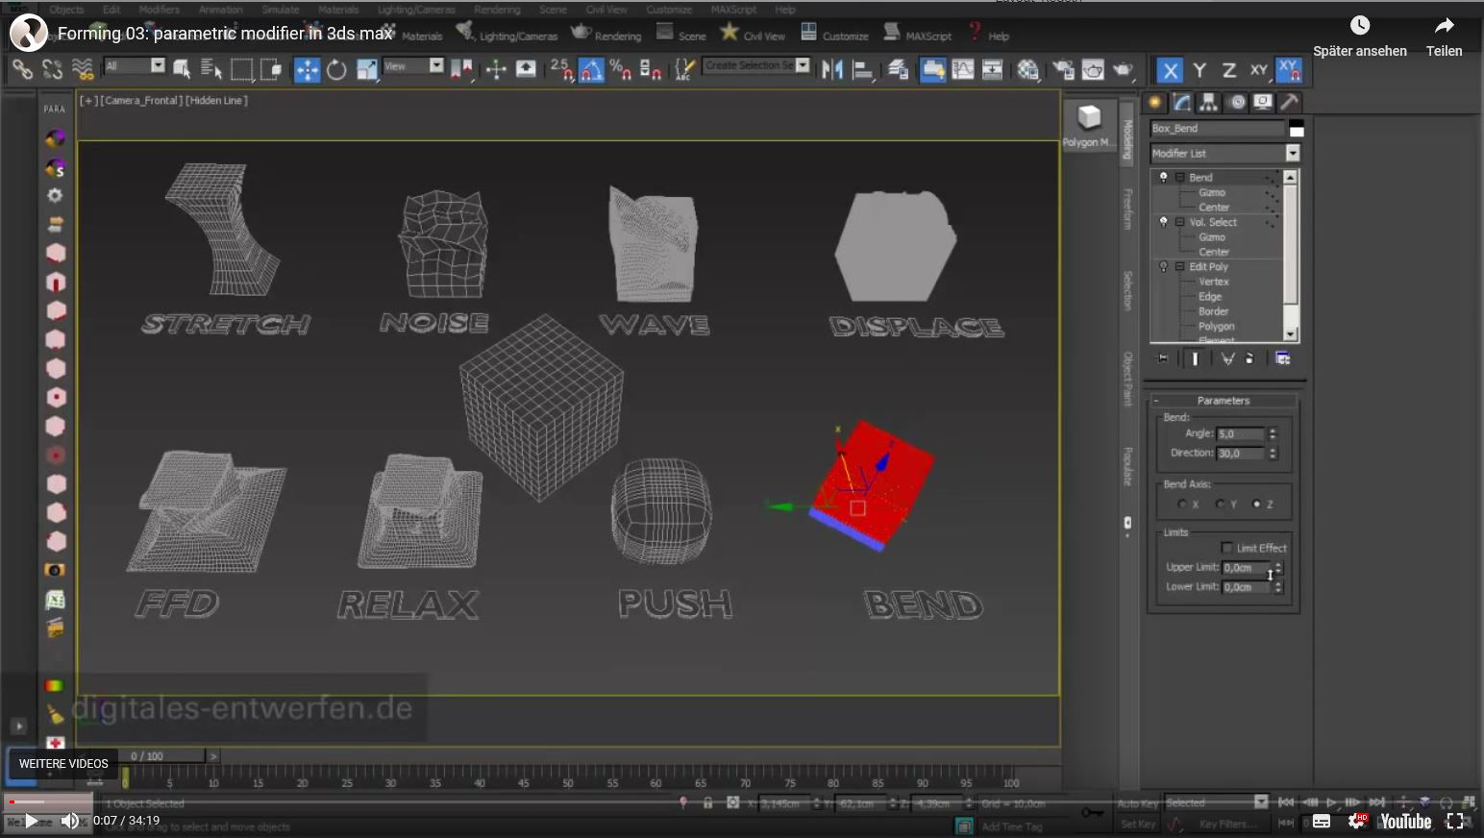The height and width of the screenshot is (838, 1484).
Task: Click the Später ansehen button
Action: coord(1360,39)
